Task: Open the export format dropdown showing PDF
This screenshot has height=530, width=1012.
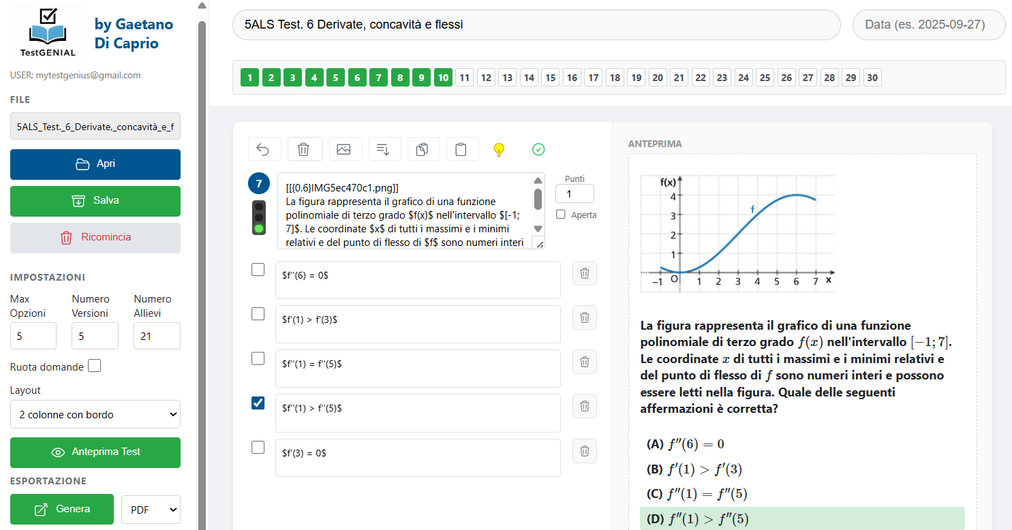Action: point(151,509)
